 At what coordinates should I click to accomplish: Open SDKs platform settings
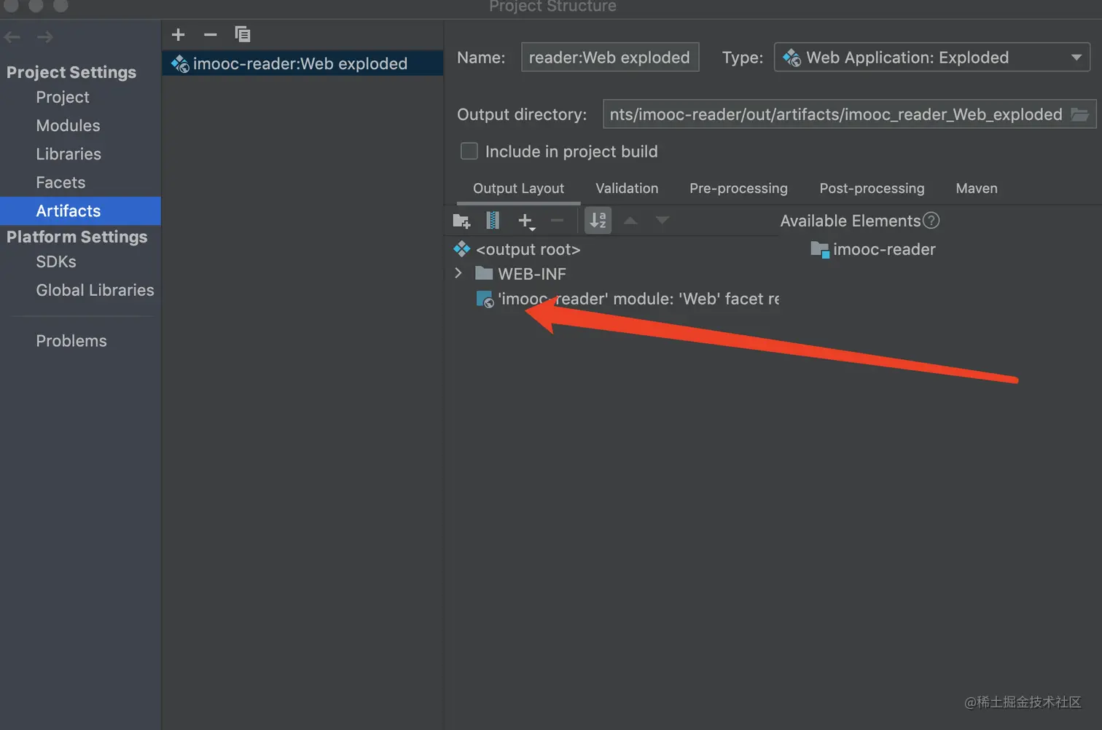(x=56, y=262)
